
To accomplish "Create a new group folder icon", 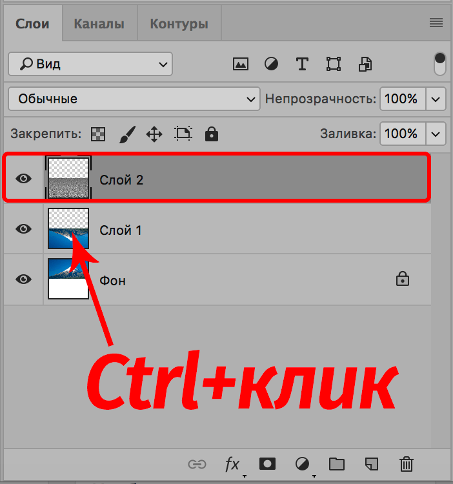I will [x=337, y=463].
